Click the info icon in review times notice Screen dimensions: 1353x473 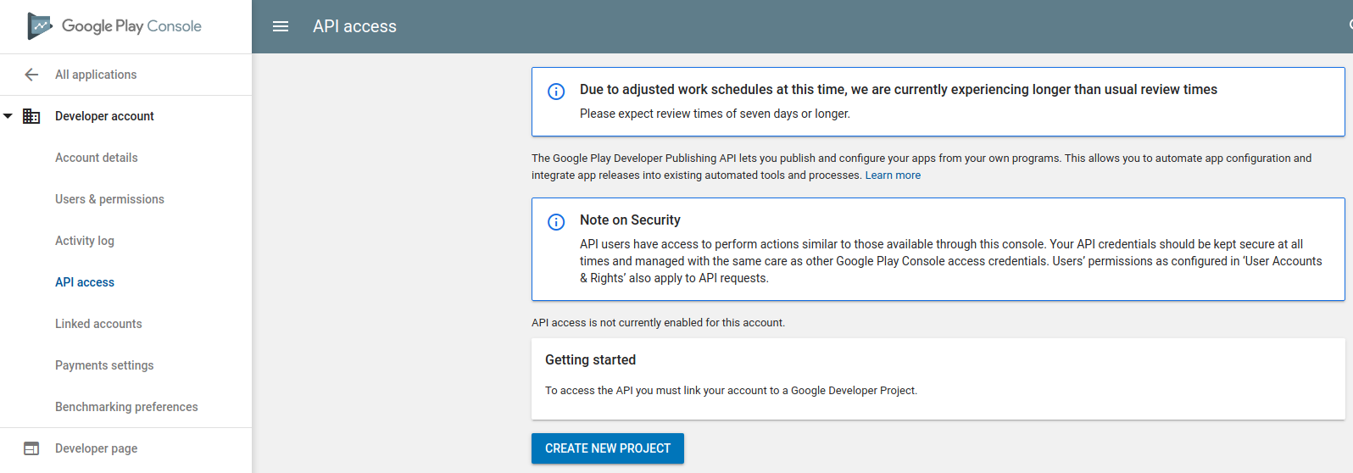point(556,92)
